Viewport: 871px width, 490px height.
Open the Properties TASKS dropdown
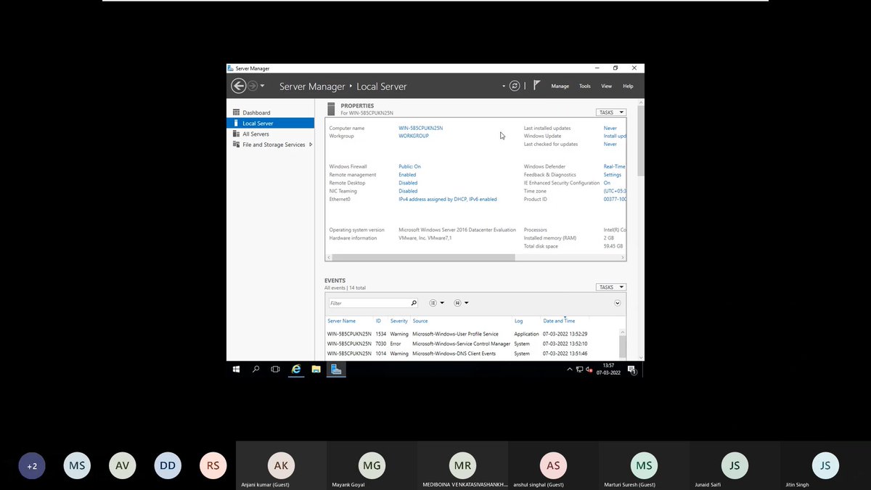click(610, 113)
